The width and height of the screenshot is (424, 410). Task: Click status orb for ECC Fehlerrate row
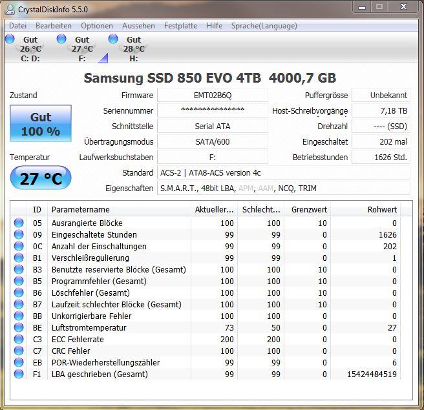pyautogui.click(x=19, y=339)
